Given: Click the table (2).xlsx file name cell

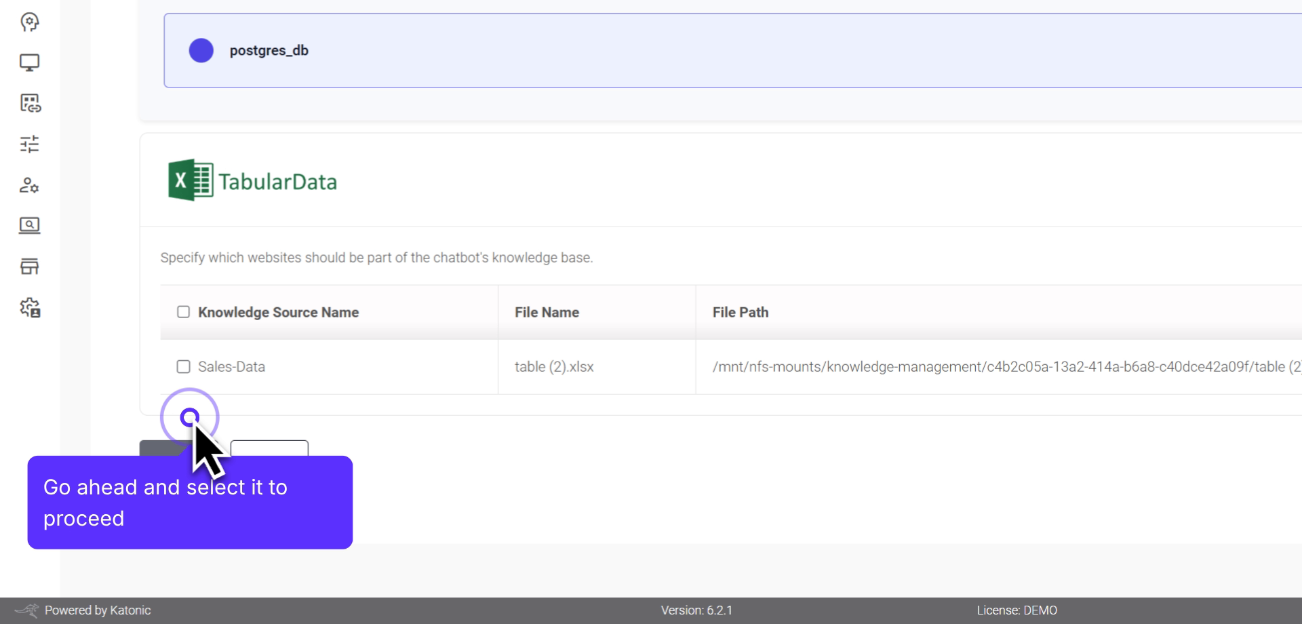Looking at the screenshot, I should tap(554, 366).
